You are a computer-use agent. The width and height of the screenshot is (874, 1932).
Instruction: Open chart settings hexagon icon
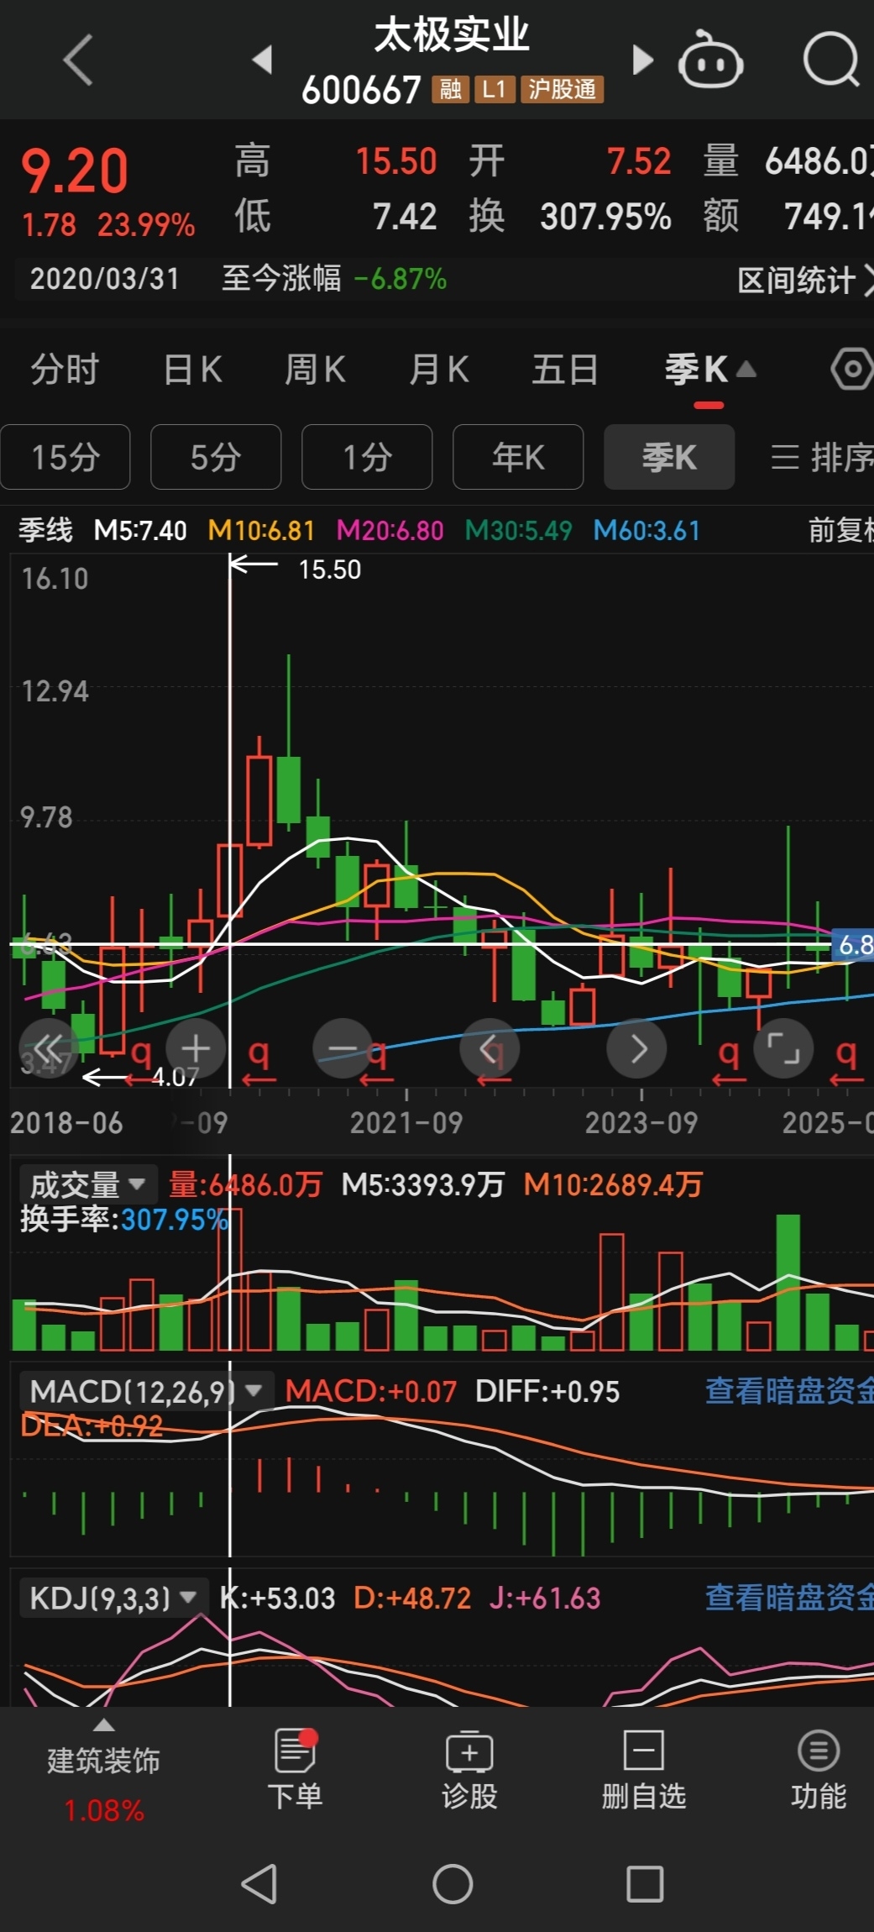coord(851,369)
